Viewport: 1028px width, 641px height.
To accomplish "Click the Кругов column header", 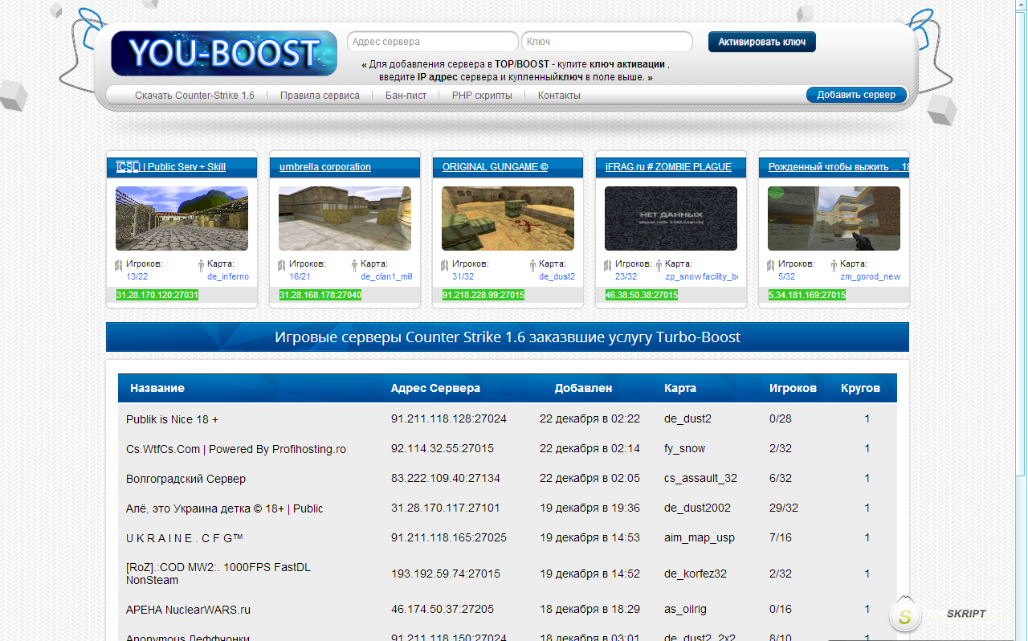I will 860,388.
